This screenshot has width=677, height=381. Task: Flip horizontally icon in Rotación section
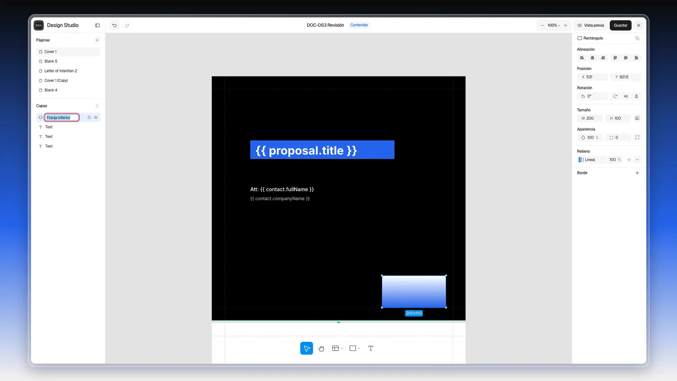pyautogui.click(x=626, y=96)
